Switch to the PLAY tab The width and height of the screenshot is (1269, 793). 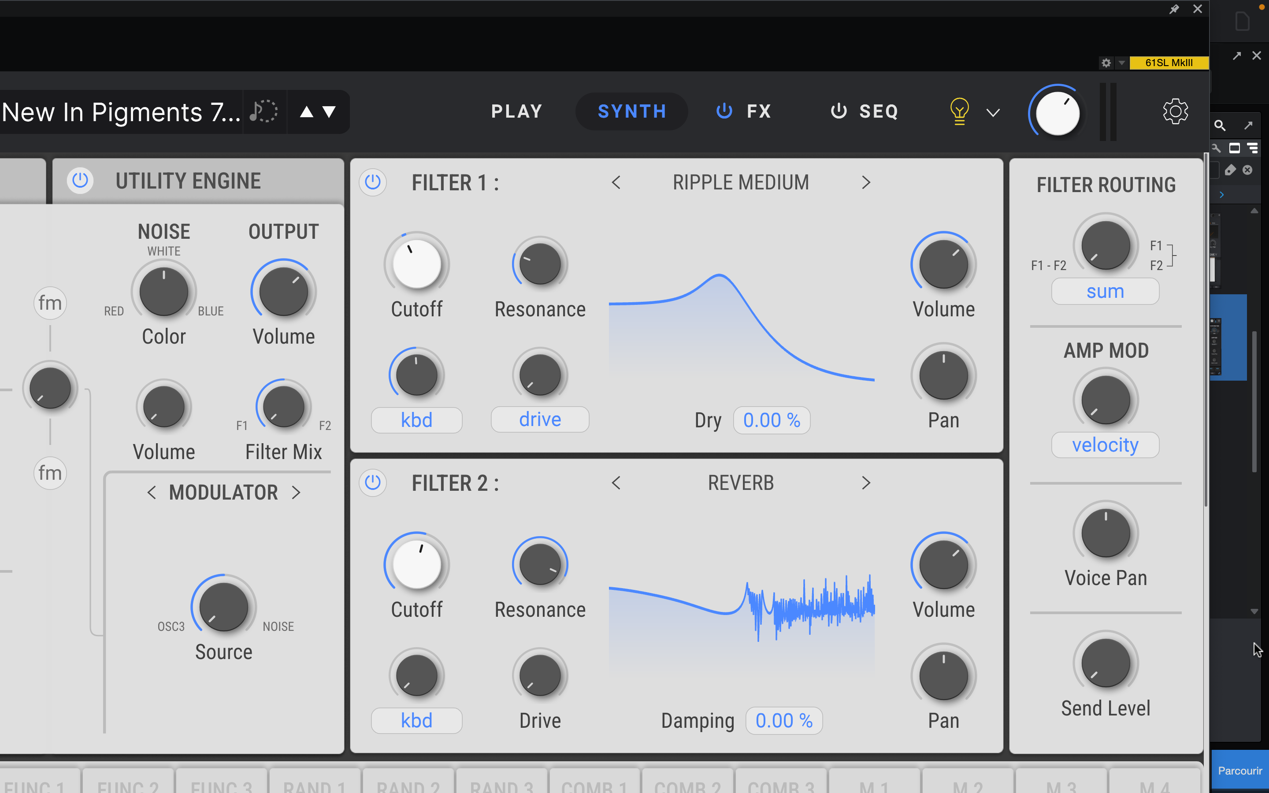point(516,111)
